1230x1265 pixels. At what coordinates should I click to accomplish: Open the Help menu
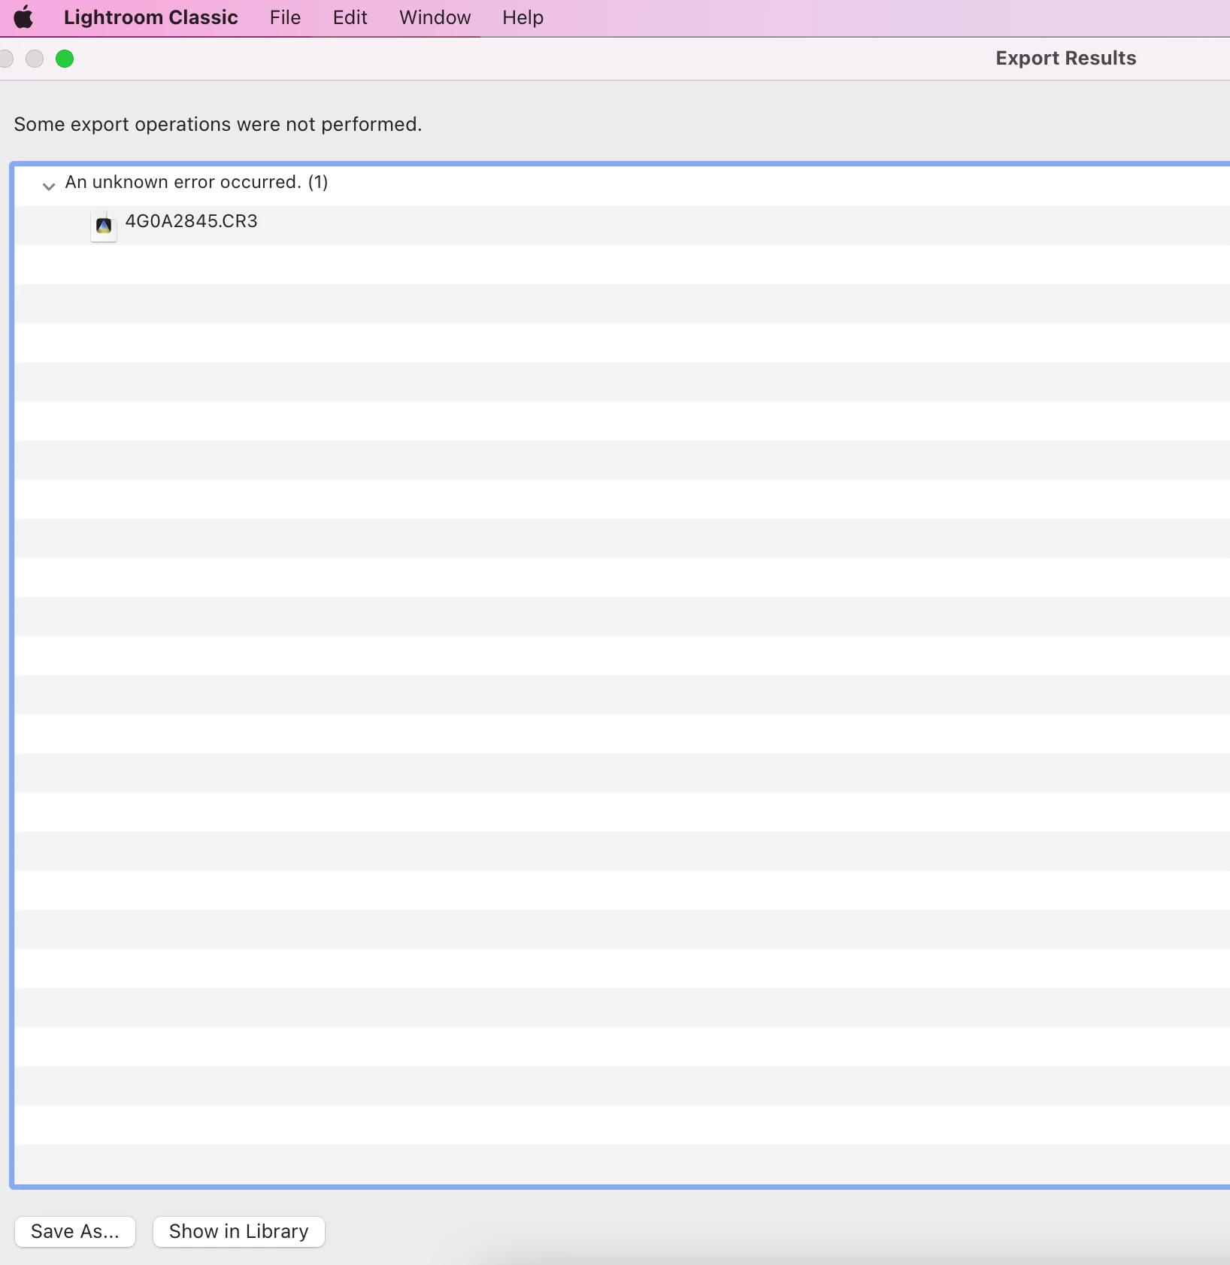tap(523, 17)
